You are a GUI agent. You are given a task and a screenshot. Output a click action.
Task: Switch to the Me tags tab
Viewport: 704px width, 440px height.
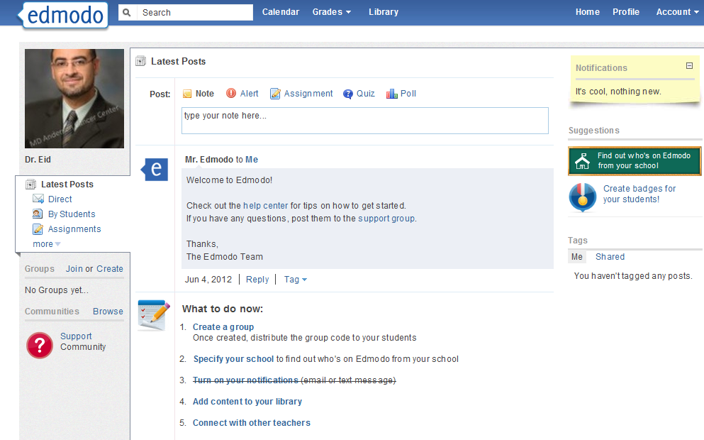pos(577,257)
